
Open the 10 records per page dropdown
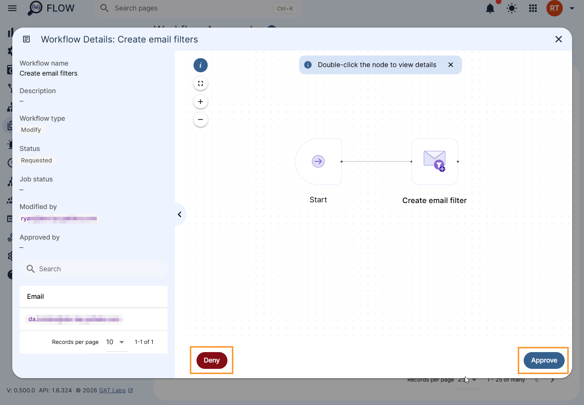116,342
